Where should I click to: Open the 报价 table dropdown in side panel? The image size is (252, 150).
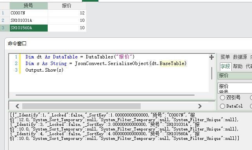(x=235, y=76)
